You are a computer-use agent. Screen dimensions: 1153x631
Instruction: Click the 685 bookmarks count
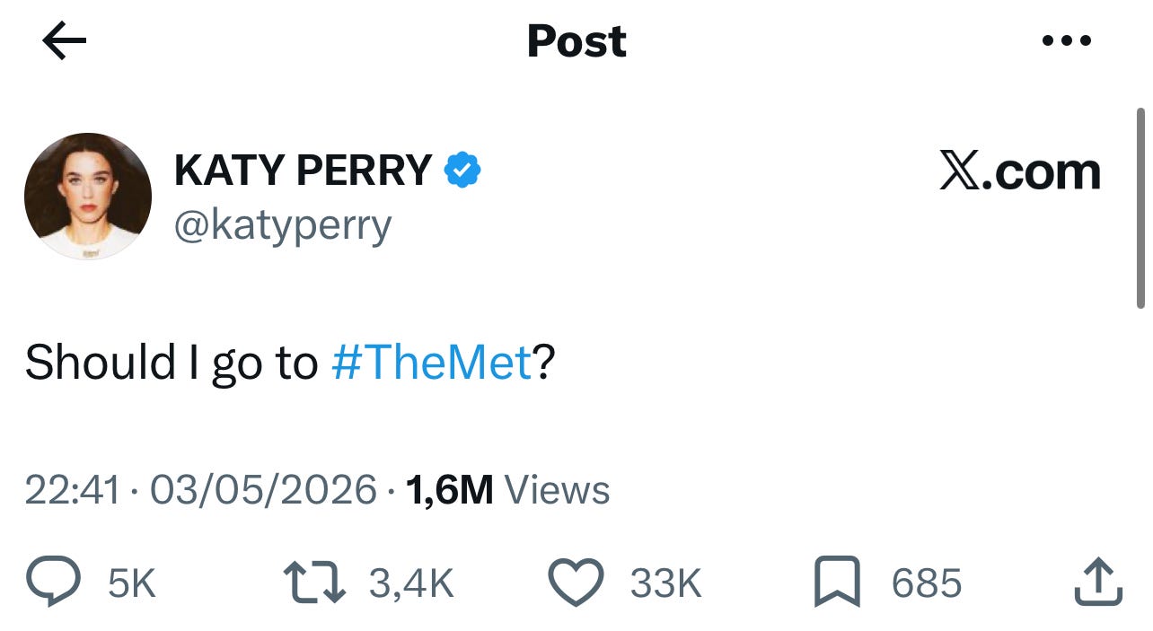tap(927, 583)
